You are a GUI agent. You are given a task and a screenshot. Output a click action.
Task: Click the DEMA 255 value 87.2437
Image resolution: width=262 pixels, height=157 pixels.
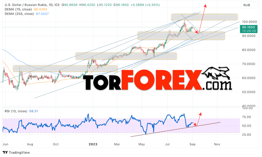pyautogui.click(x=42, y=14)
